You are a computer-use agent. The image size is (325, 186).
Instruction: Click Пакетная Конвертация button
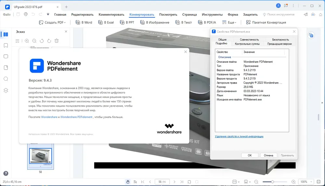tap(266, 22)
